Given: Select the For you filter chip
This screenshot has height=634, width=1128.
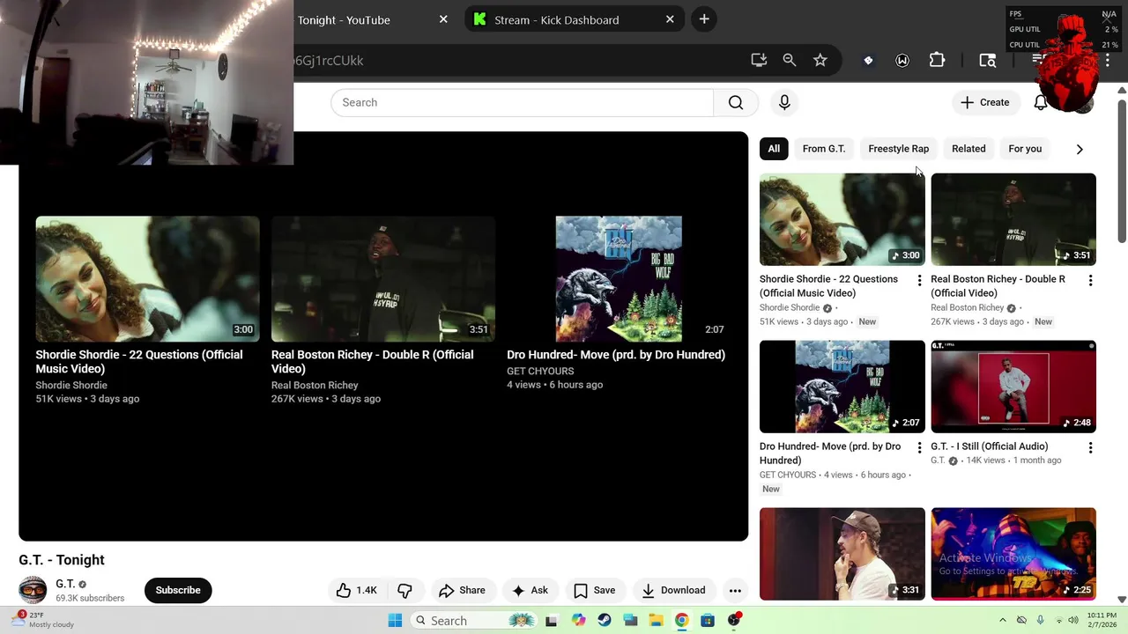Looking at the screenshot, I should click(1025, 149).
